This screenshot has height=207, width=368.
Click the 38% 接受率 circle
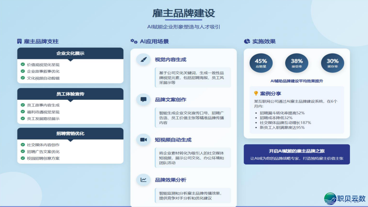[297, 63]
